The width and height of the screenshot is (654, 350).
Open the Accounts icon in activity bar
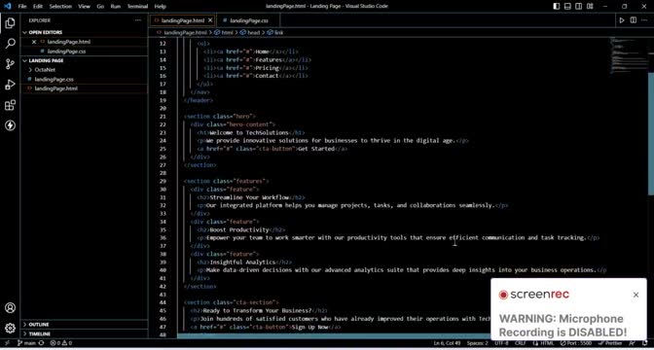tap(10, 308)
